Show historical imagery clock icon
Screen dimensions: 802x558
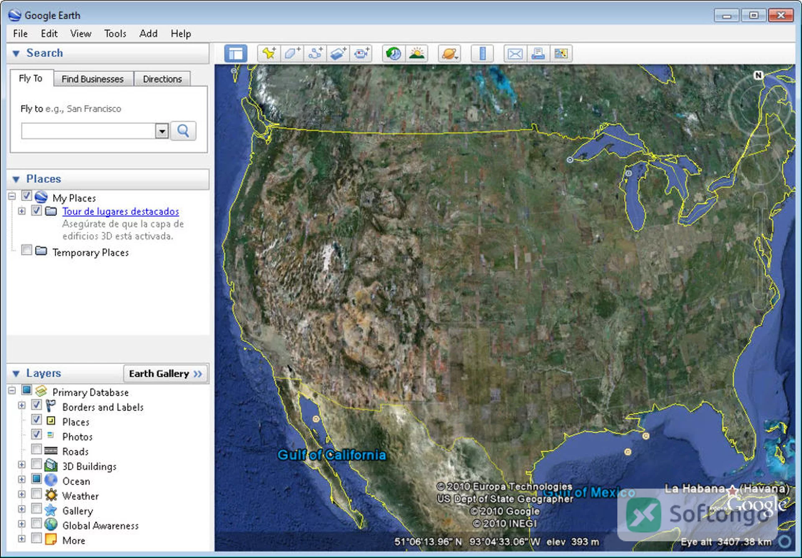393,54
